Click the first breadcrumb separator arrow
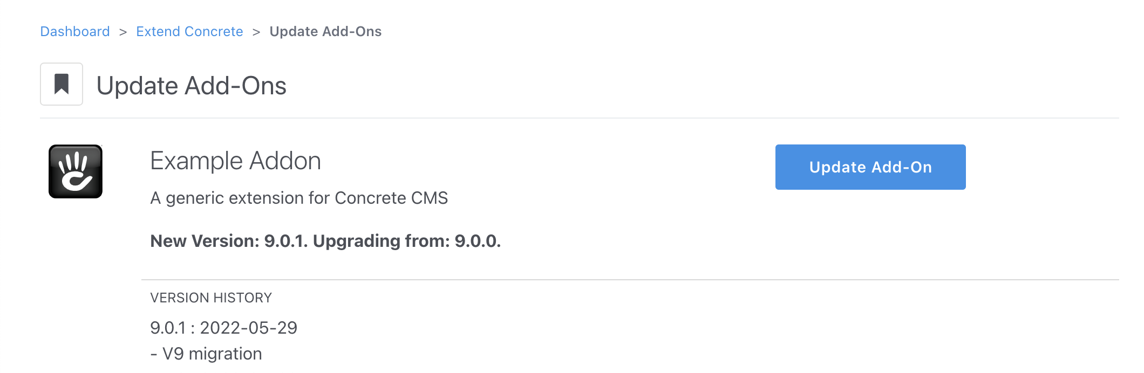1144x373 pixels. tap(123, 32)
